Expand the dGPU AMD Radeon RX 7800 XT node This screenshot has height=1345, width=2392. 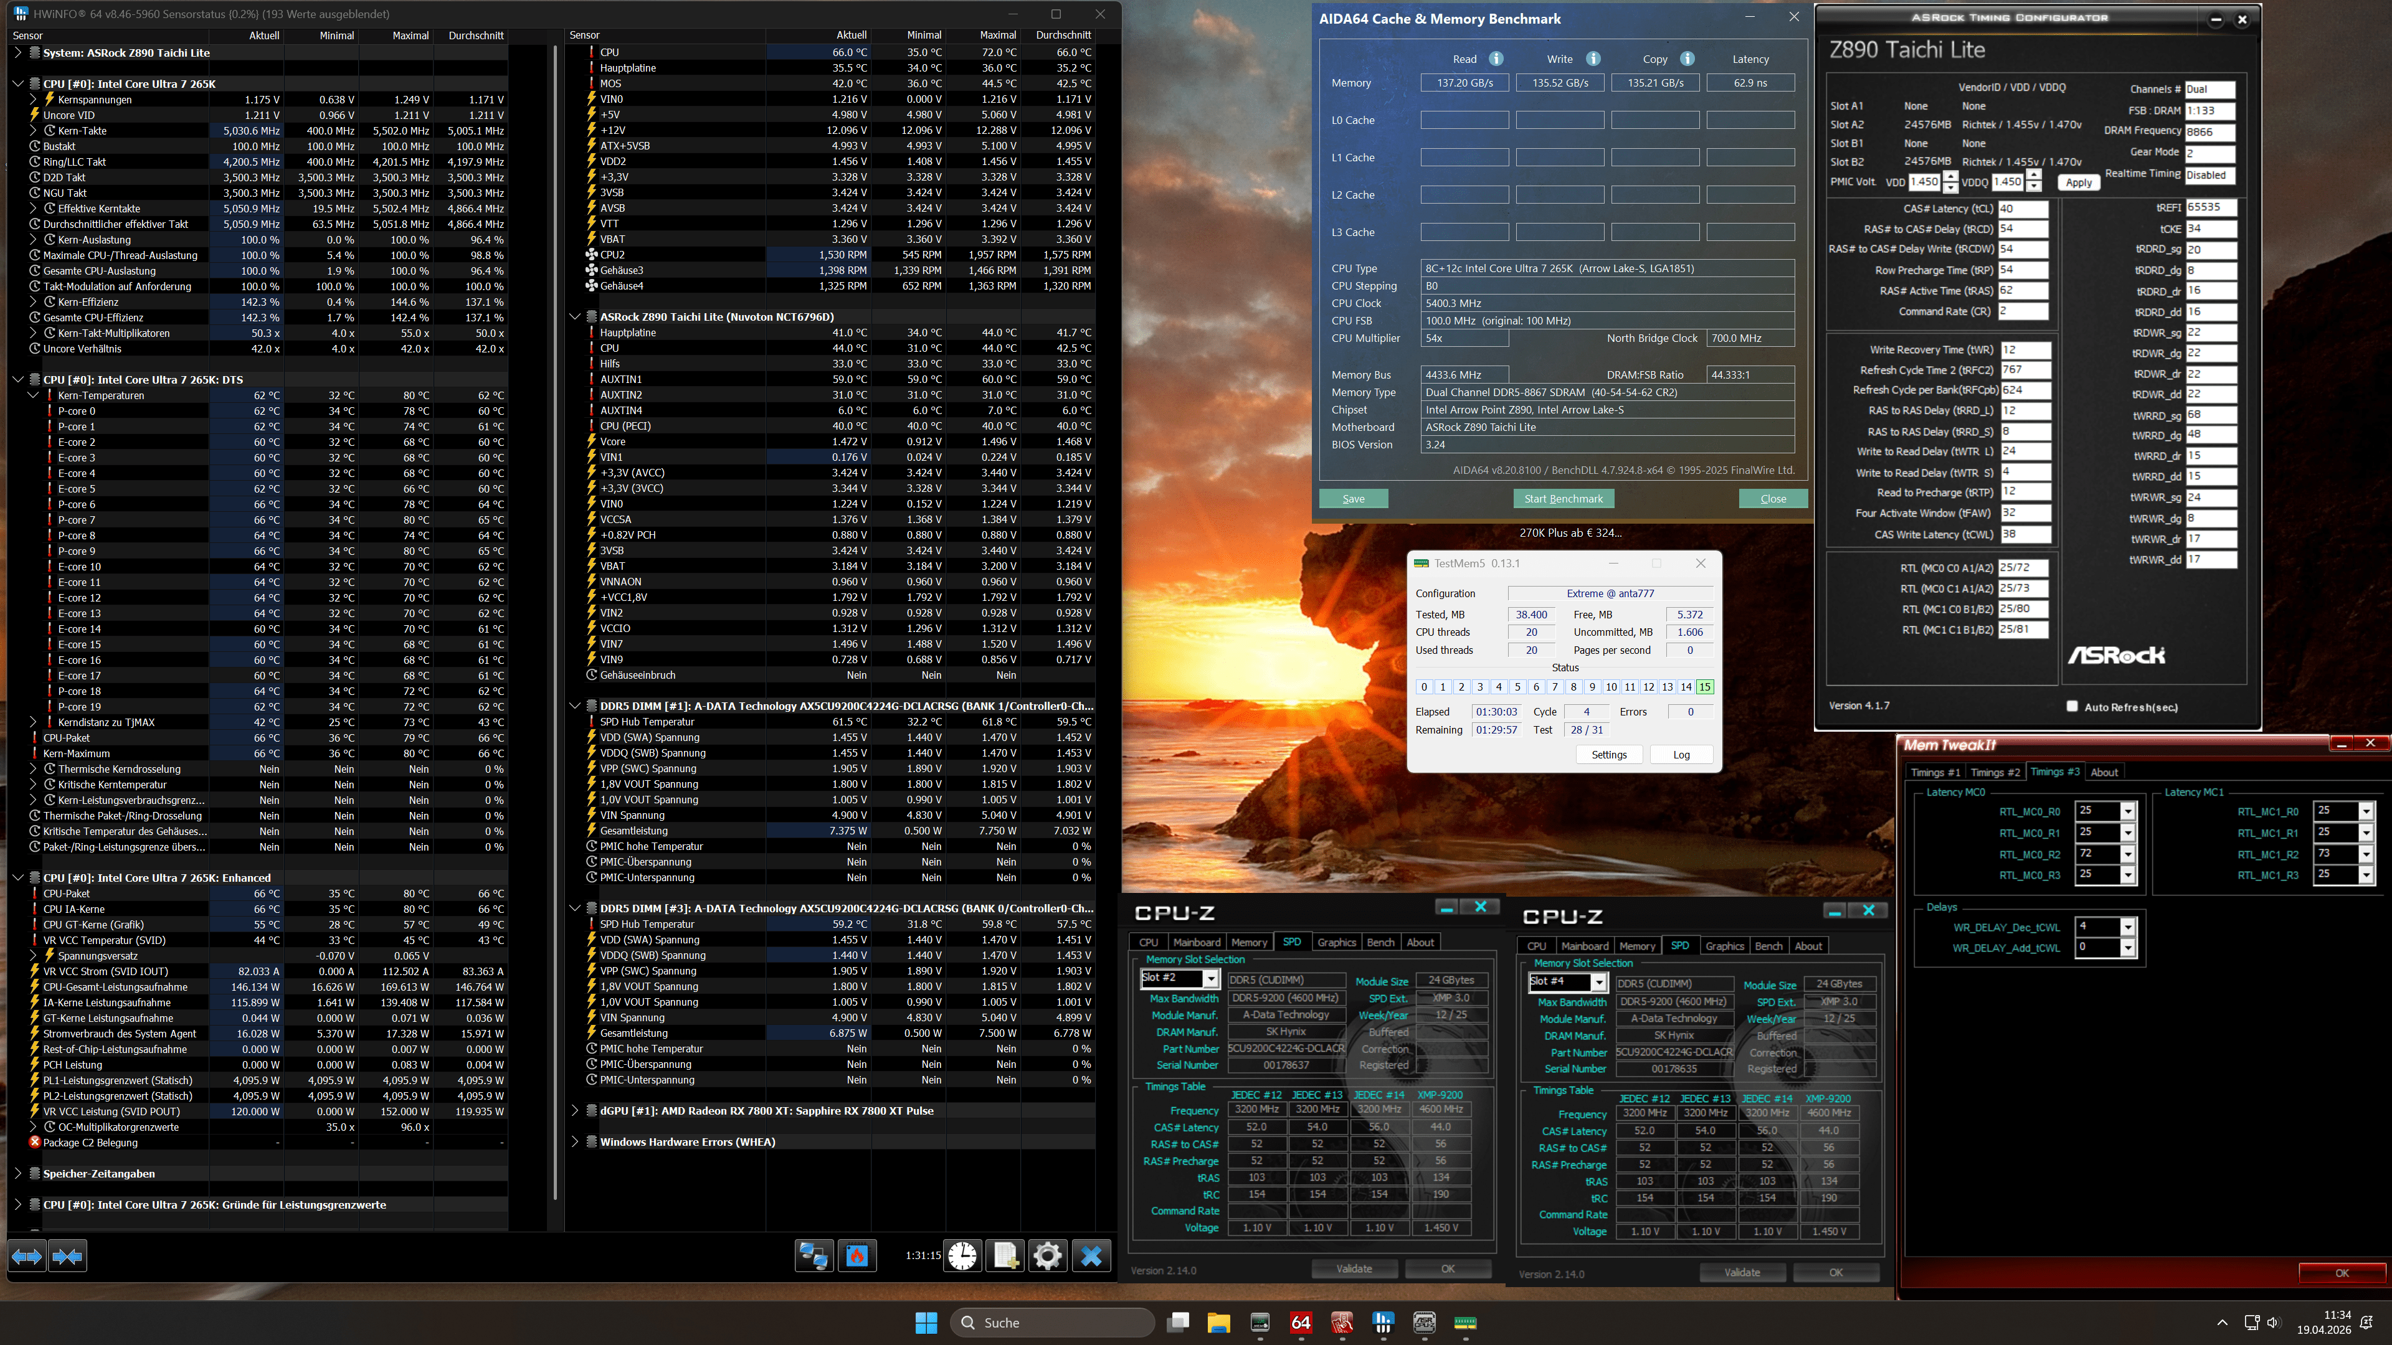(575, 1111)
